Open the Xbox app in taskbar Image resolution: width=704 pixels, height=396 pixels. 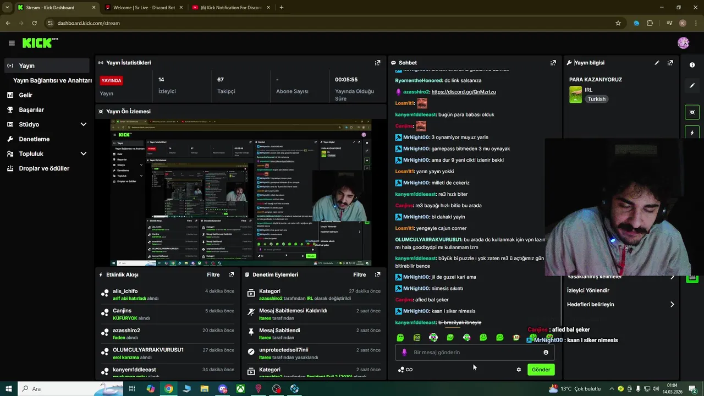[240, 389]
